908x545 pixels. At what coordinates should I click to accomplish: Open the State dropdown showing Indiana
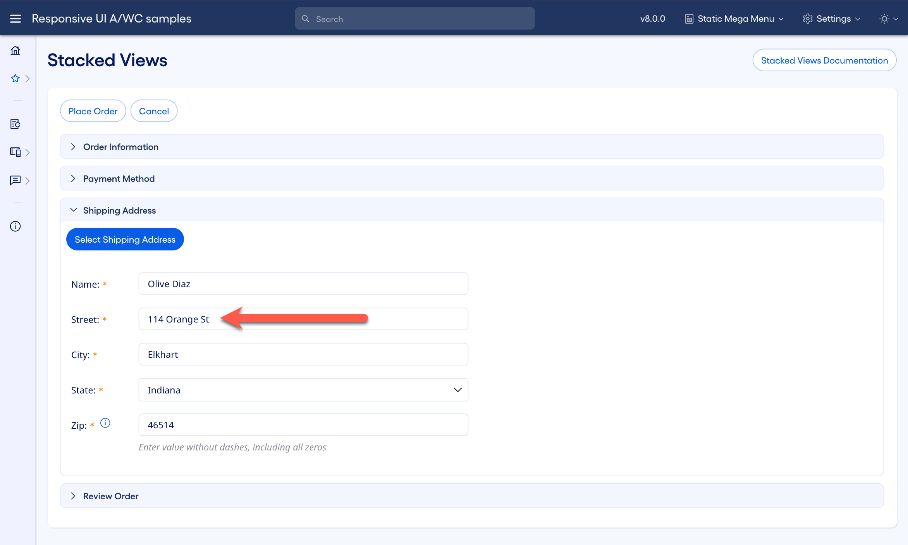pos(457,390)
